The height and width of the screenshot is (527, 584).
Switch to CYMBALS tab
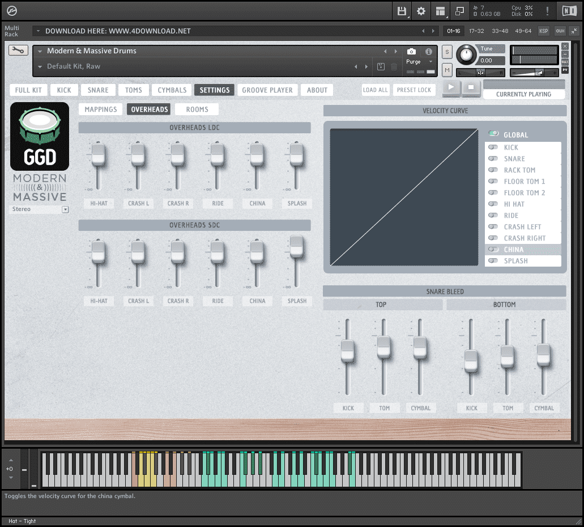coord(172,90)
